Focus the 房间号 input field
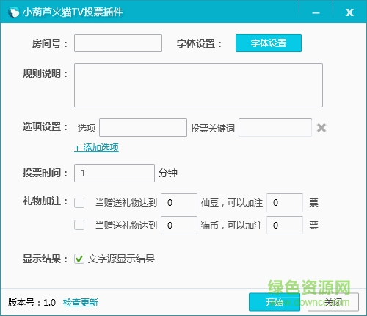 pos(118,43)
